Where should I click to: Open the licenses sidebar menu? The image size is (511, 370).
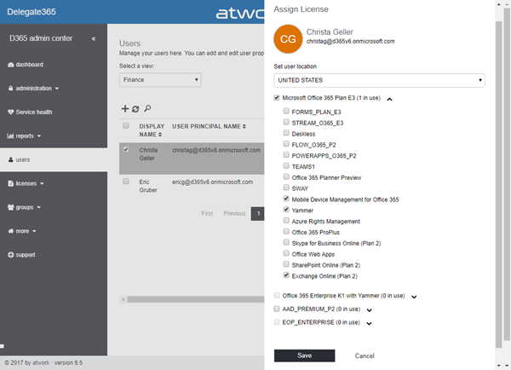26,183
